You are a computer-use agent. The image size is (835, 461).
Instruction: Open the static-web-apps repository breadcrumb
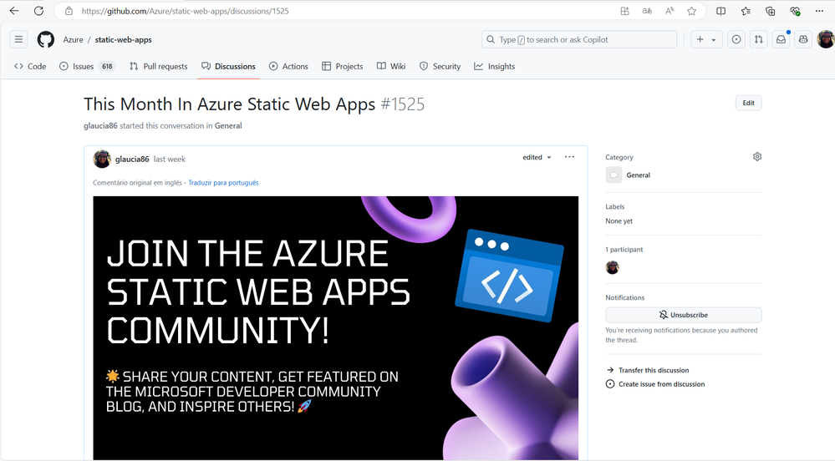pyautogui.click(x=123, y=39)
